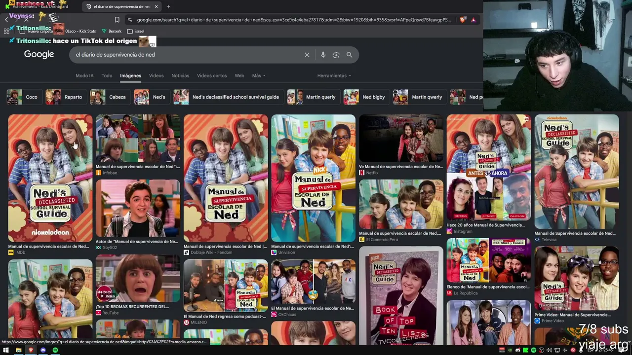Filter images by the Reparto chip
The height and width of the screenshot is (355, 632).
66,97
